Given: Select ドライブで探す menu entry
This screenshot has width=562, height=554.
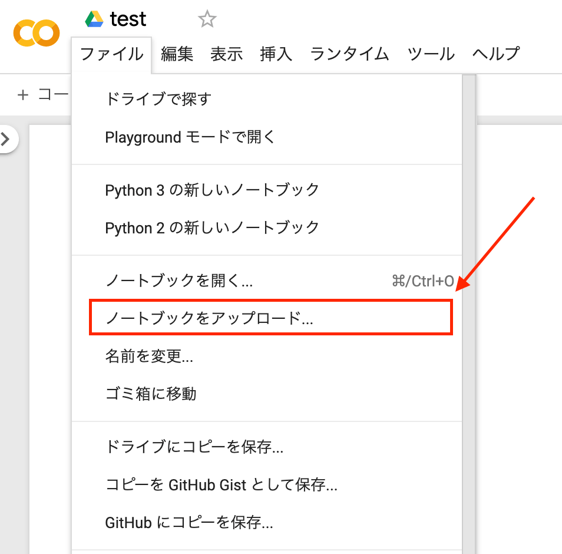Looking at the screenshot, I should [x=267, y=99].
